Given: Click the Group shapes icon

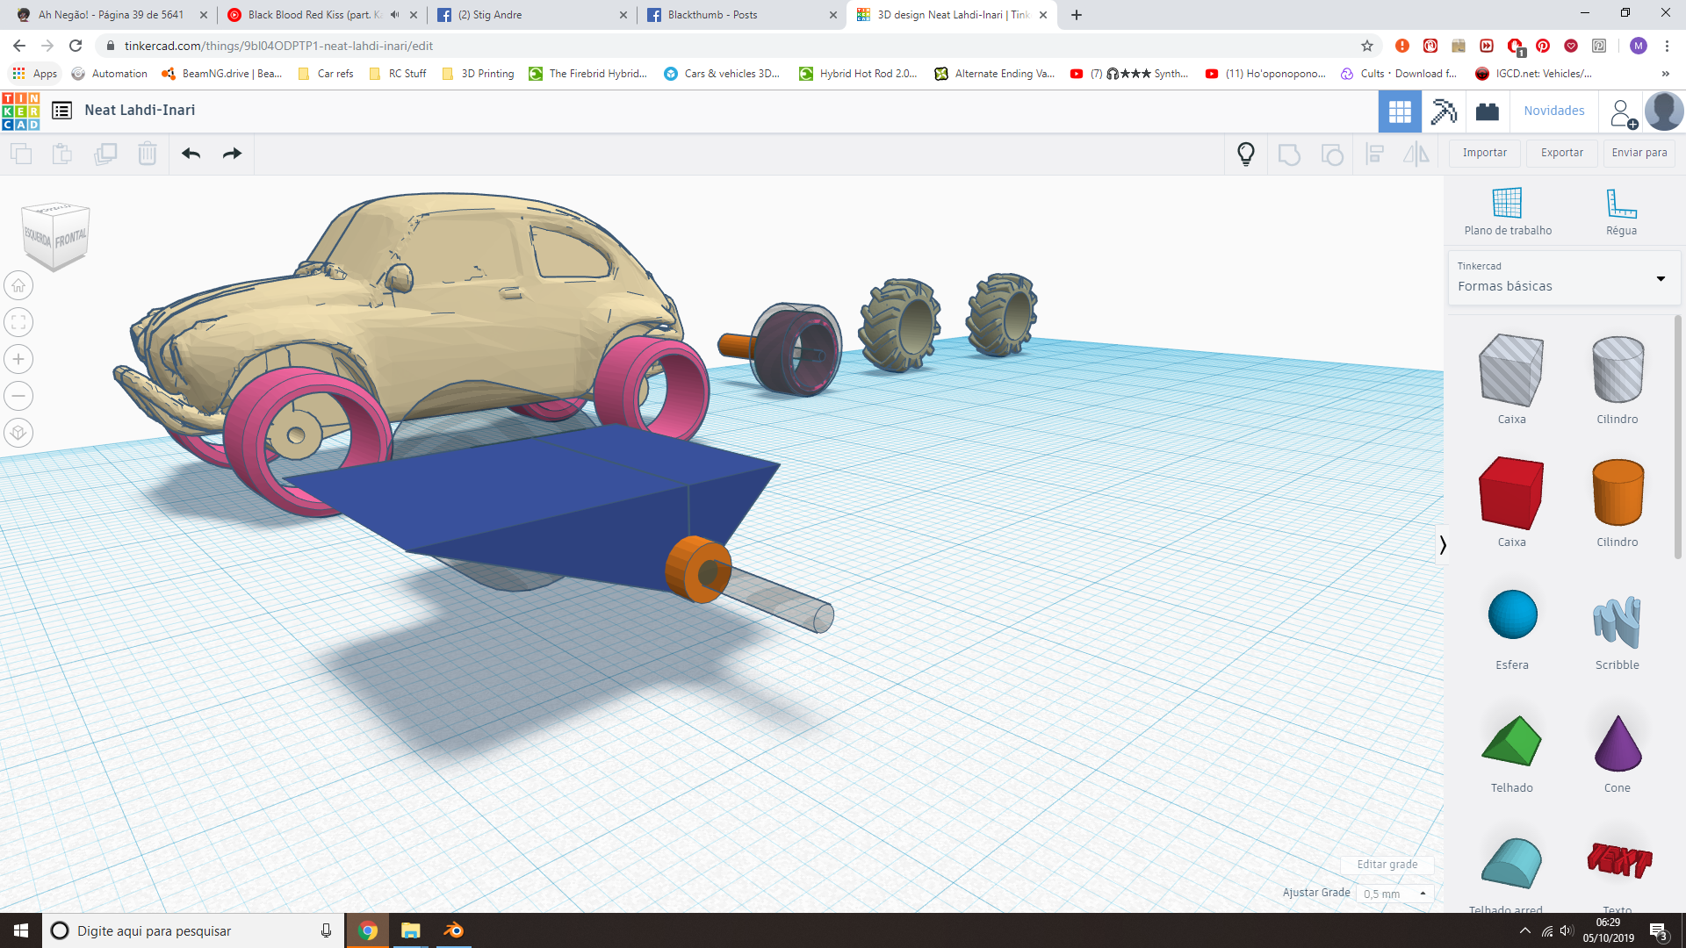Looking at the screenshot, I should click(1289, 154).
